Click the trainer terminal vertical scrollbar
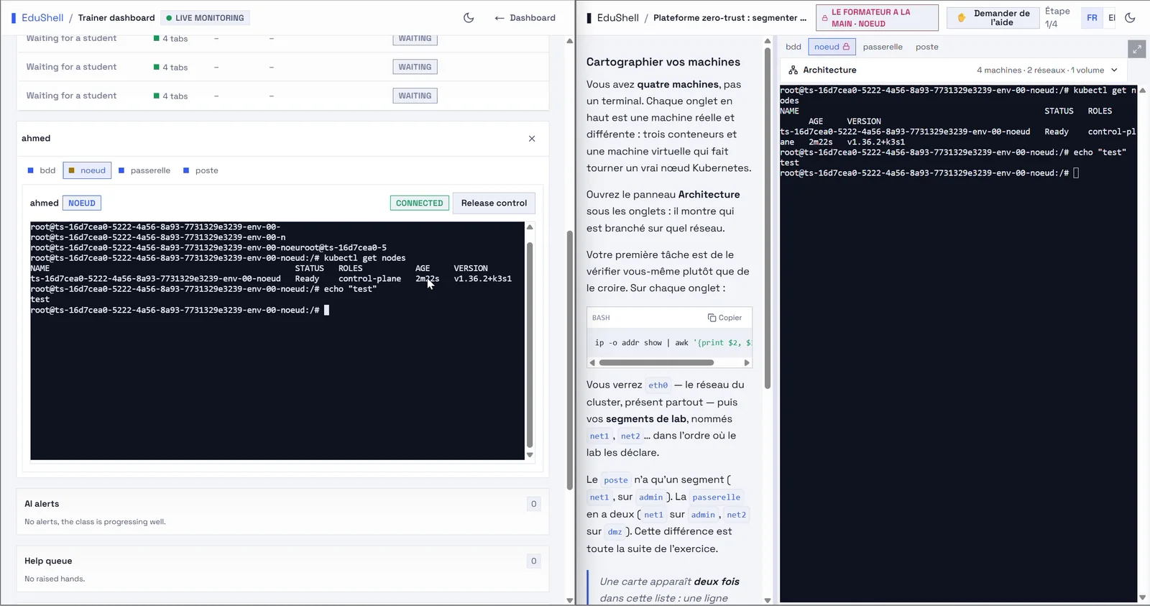The height and width of the screenshot is (606, 1150). coord(530,345)
